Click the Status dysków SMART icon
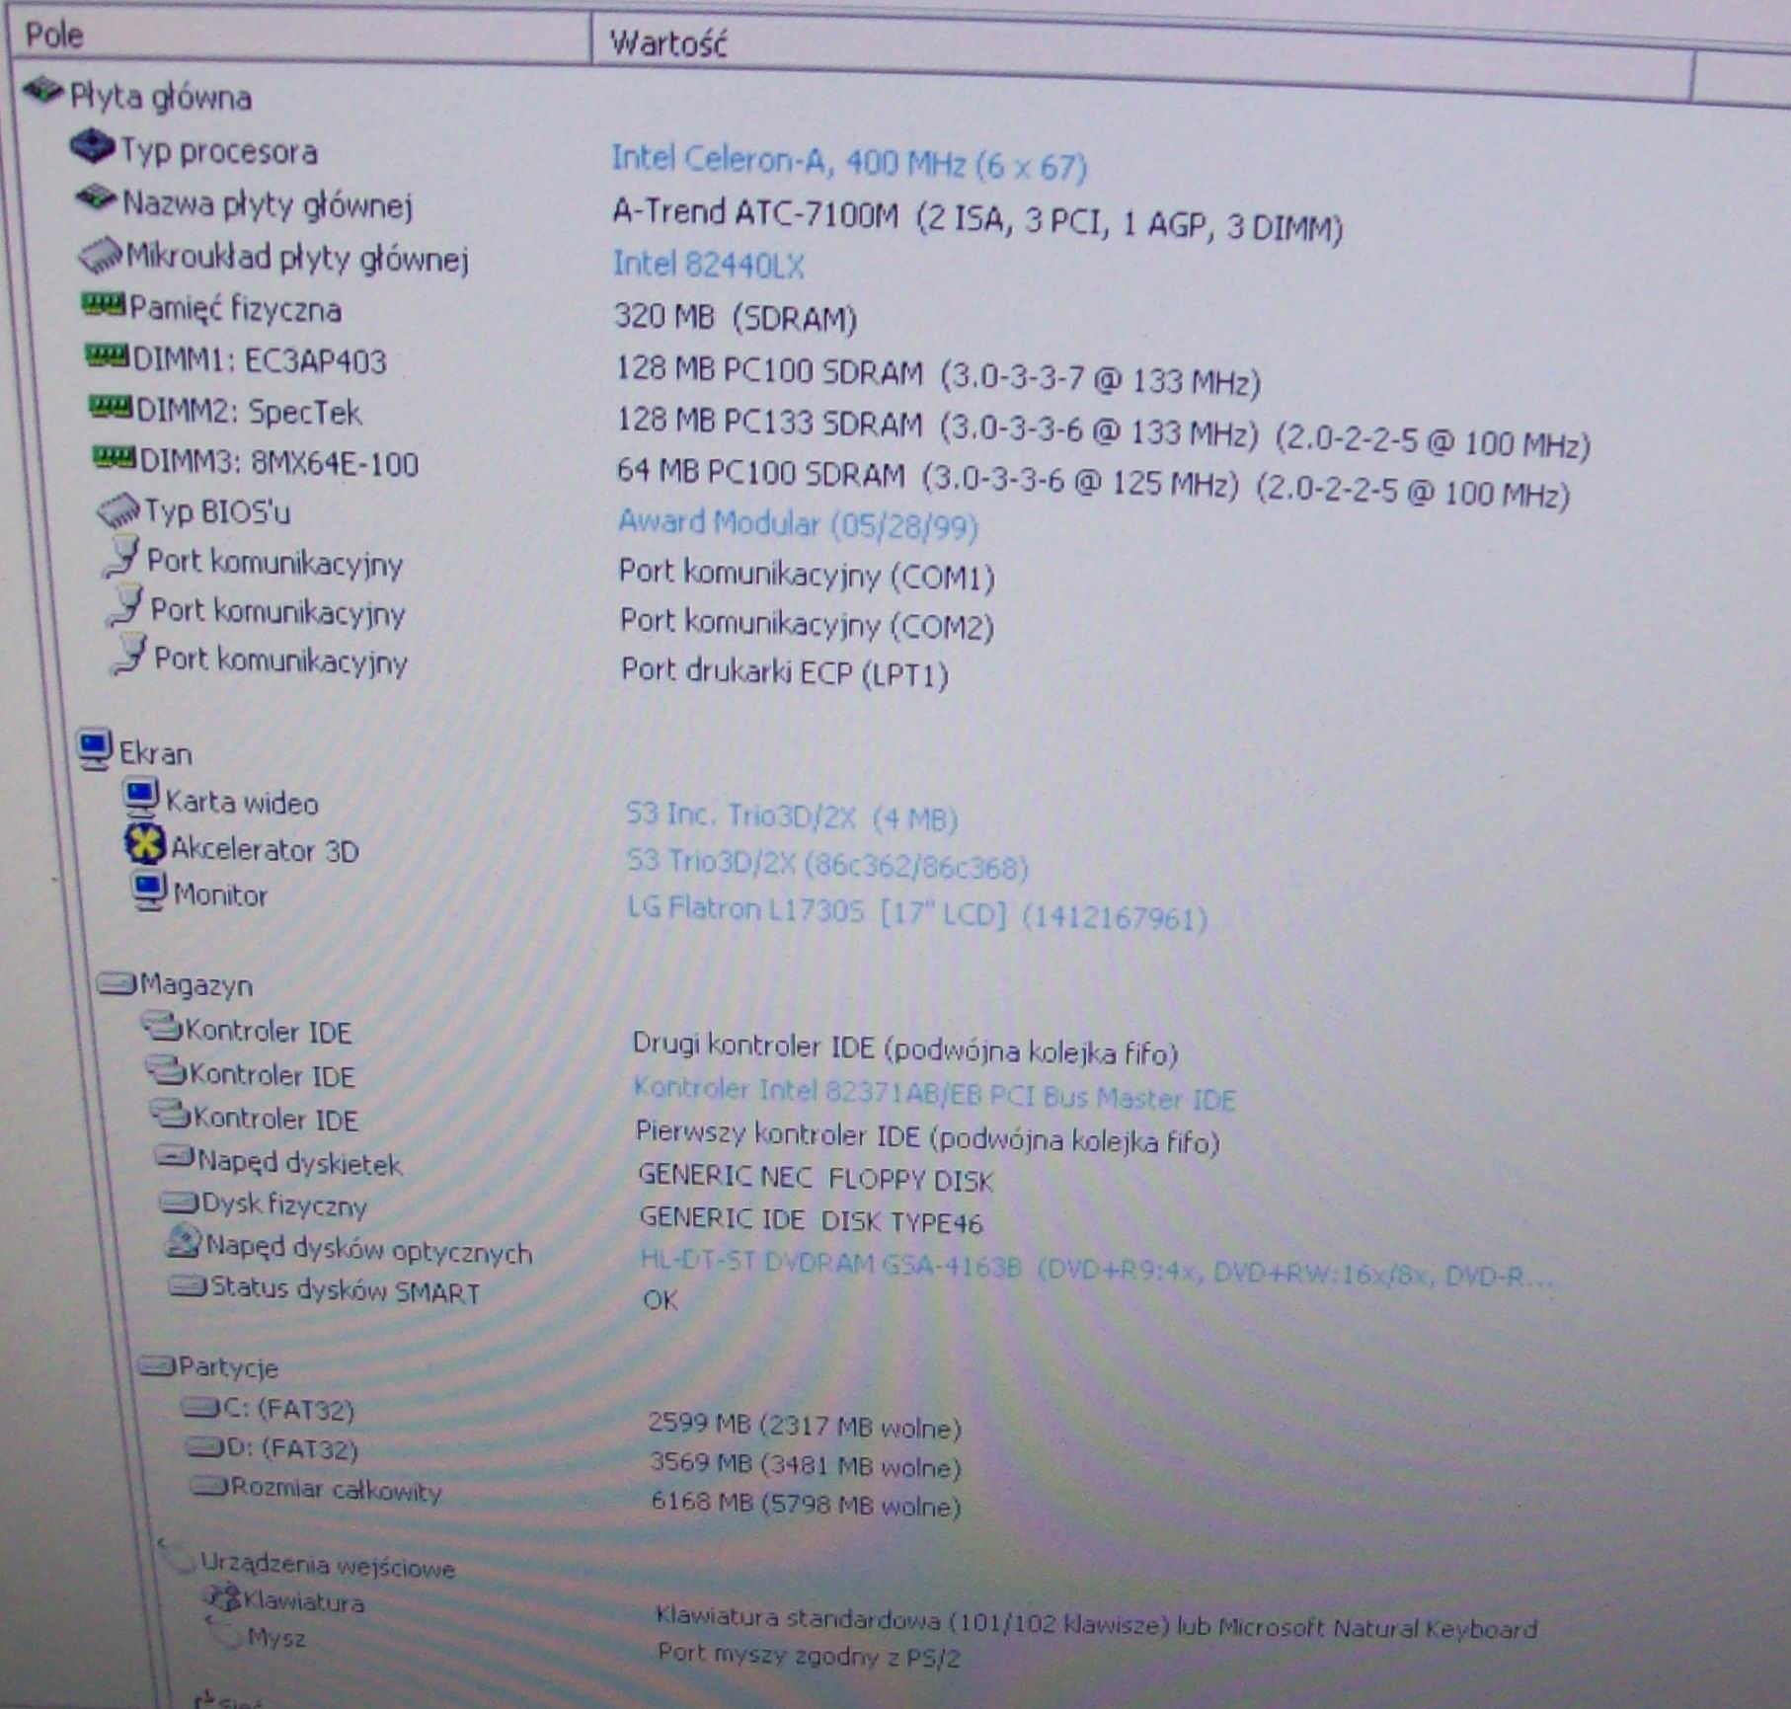1791x1709 pixels. [189, 1285]
